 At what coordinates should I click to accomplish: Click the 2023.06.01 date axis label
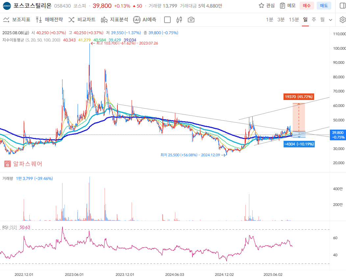[x=74, y=274]
